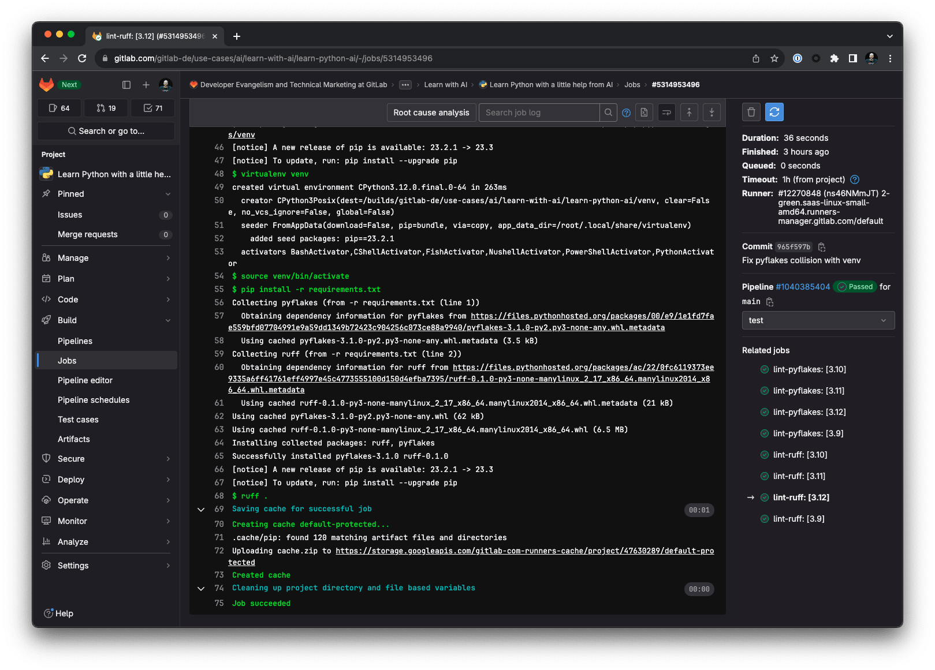Expand the Settings sidebar menu
The width and height of the screenshot is (935, 670).
point(106,566)
